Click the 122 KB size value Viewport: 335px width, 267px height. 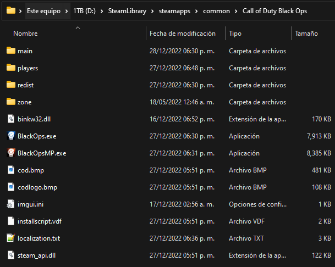click(321, 255)
